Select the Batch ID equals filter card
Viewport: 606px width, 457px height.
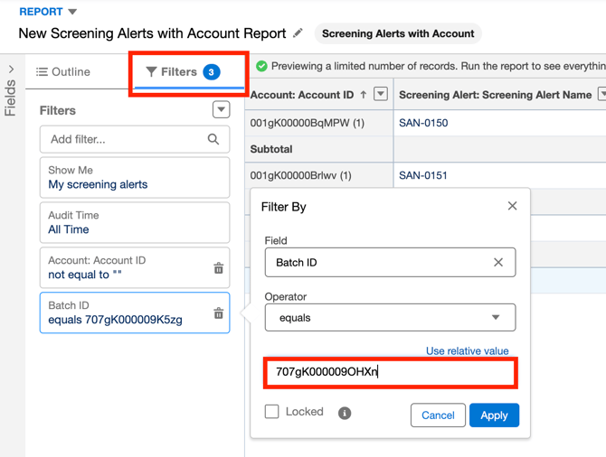135,312
